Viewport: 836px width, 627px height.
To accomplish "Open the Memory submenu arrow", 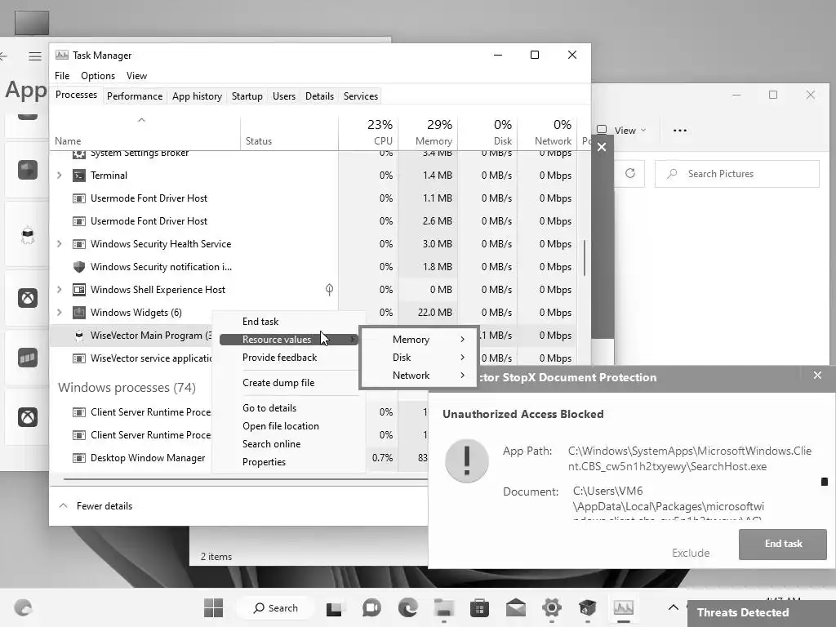I will coord(463,340).
